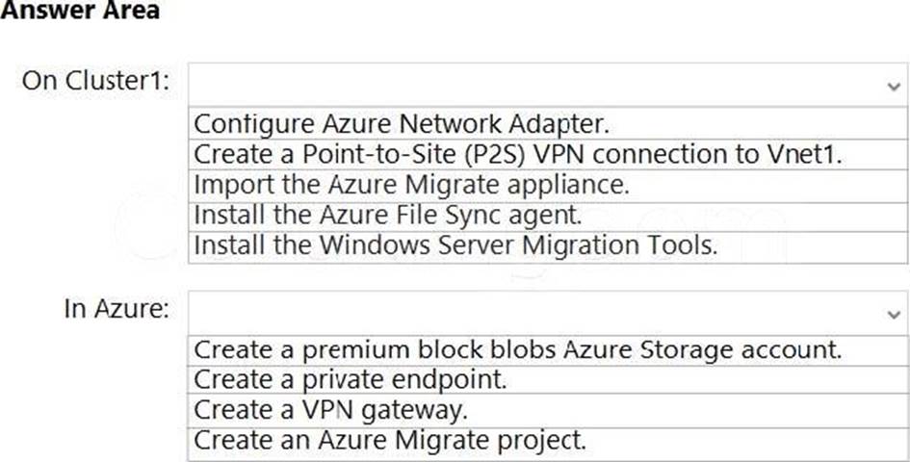Click the "In Azure:" label
910x462 pixels.
(x=117, y=310)
